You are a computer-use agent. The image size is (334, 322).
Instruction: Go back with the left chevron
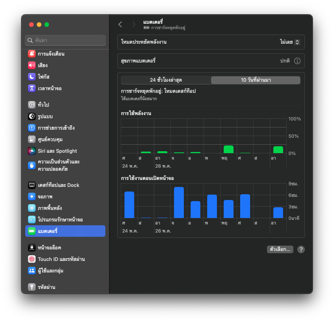pos(120,25)
